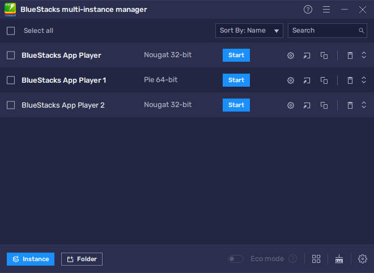374x273 pixels.
Task: Open the Sort By: Name dropdown
Action: point(249,31)
